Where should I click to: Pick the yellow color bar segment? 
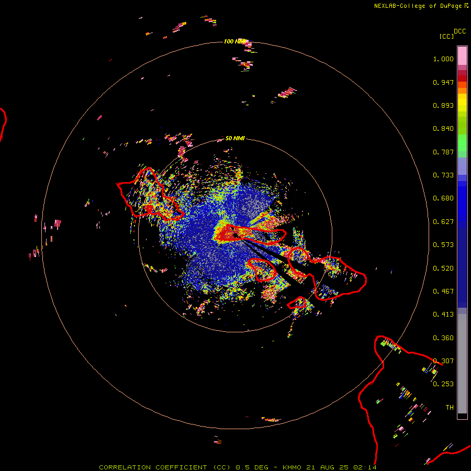point(462,103)
